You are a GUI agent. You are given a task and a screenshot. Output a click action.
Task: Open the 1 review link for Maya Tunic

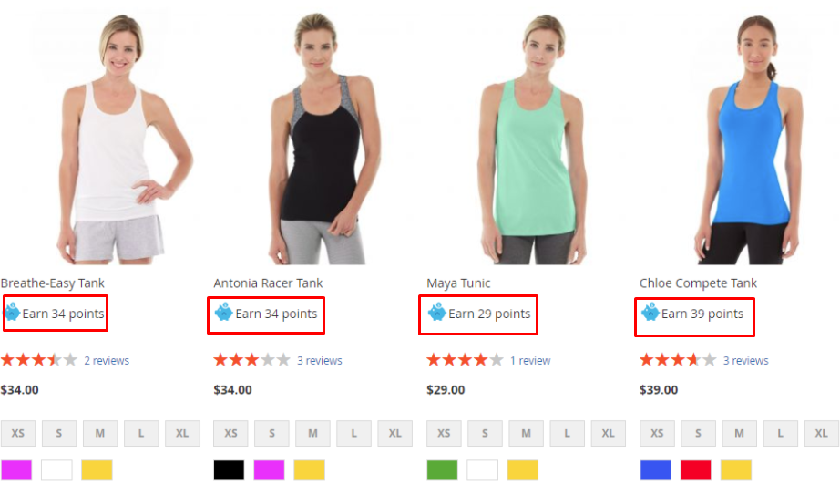tap(530, 361)
